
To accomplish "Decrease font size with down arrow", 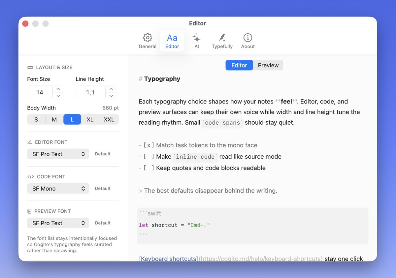I will click(58, 96).
